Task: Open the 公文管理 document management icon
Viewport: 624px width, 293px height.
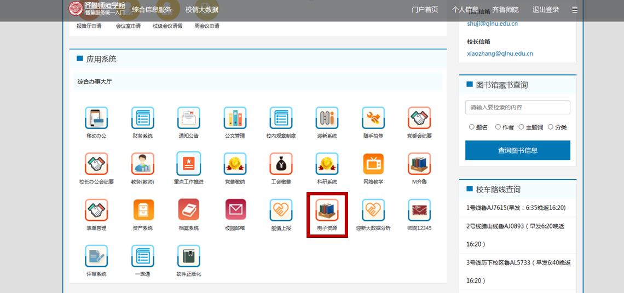Action: [x=235, y=118]
